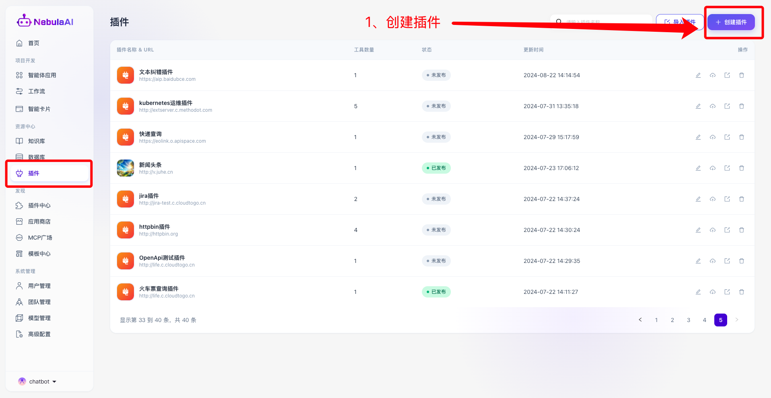771x398 pixels.
Task: Open MCP广场 from the sidebar
Action: [x=40, y=238]
